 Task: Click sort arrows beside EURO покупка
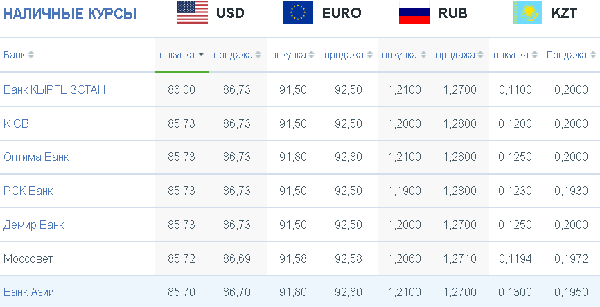[x=312, y=55]
